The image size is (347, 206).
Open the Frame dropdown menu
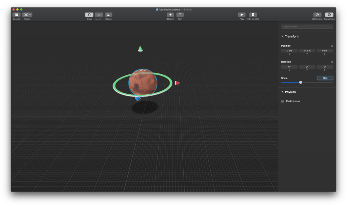tap(27, 15)
